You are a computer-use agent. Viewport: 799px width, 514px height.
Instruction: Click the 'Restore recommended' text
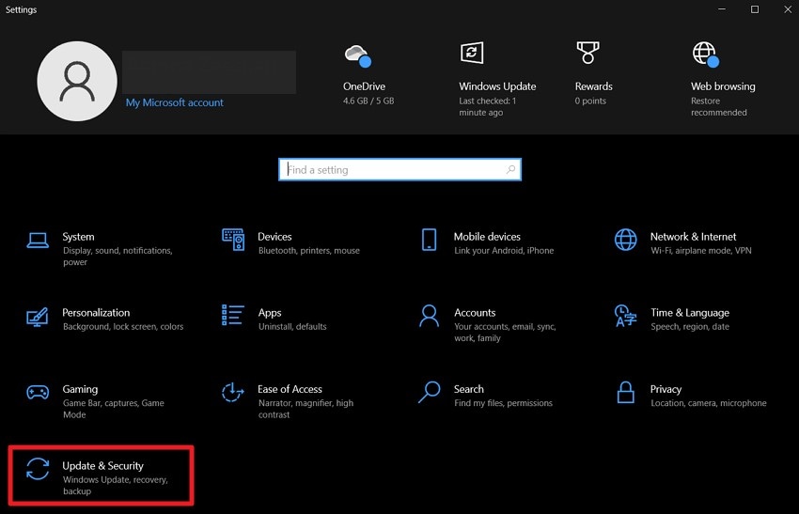pos(719,106)
